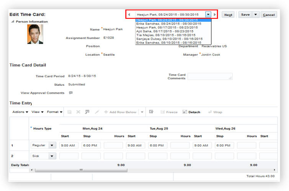This screenshot has width=289, height=191.
Task: Collapse the Person Information section
Action: coord(13,21)
